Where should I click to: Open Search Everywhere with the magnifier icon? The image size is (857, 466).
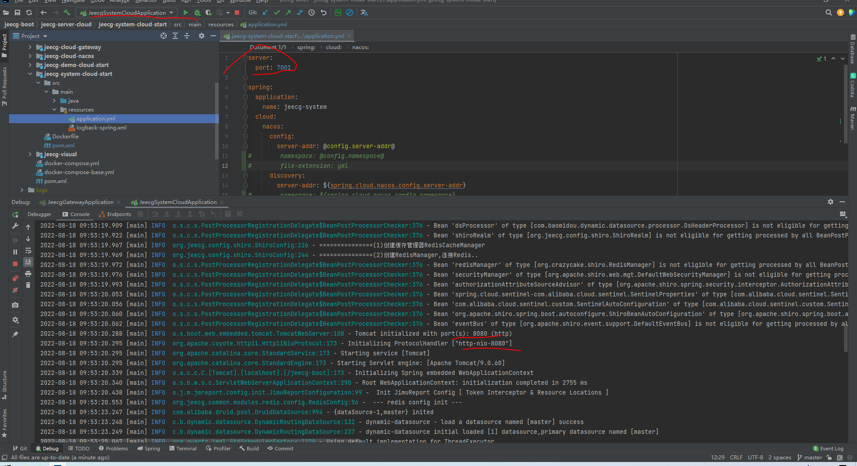coord(828,12)
